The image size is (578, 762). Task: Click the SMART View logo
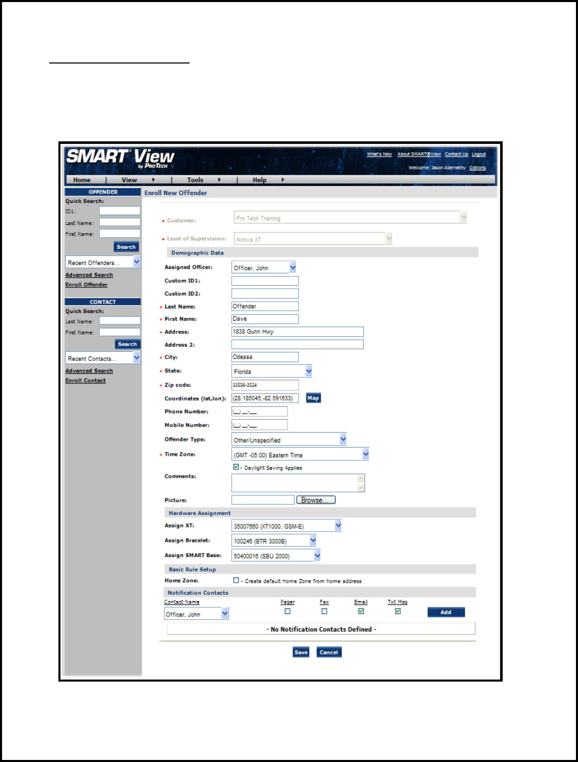click(x=120, y=158)
